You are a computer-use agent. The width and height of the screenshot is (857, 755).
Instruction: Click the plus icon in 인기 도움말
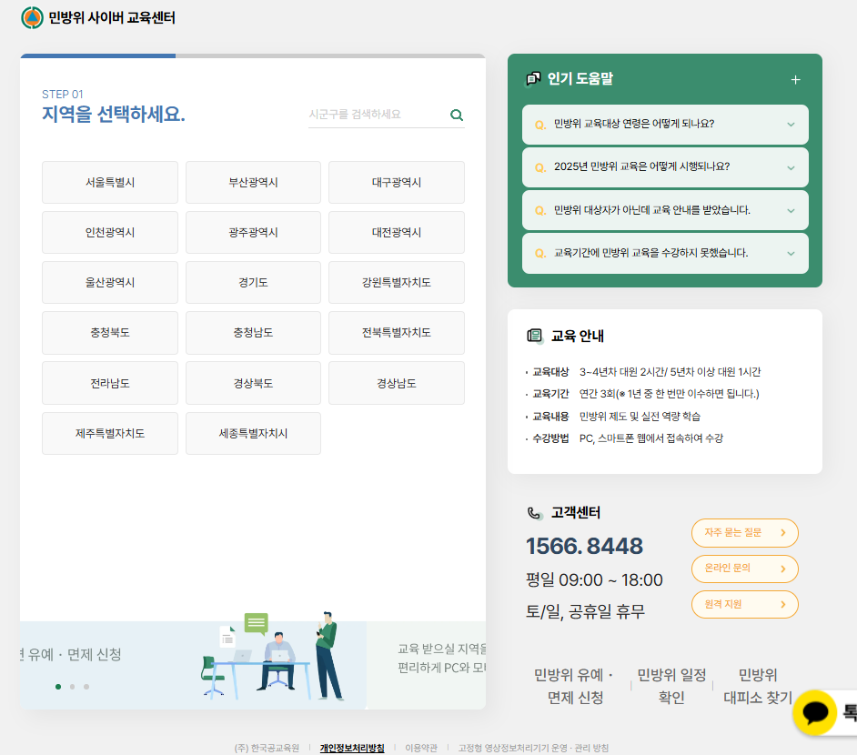pyautogui.click(x=795, y=80)
